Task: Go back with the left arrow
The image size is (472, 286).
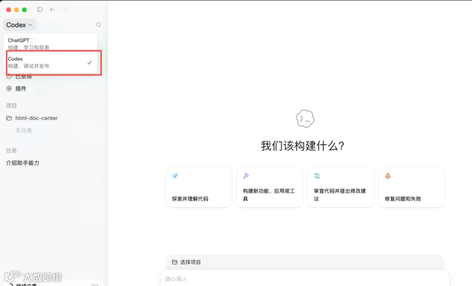Action: click(52, 9)
